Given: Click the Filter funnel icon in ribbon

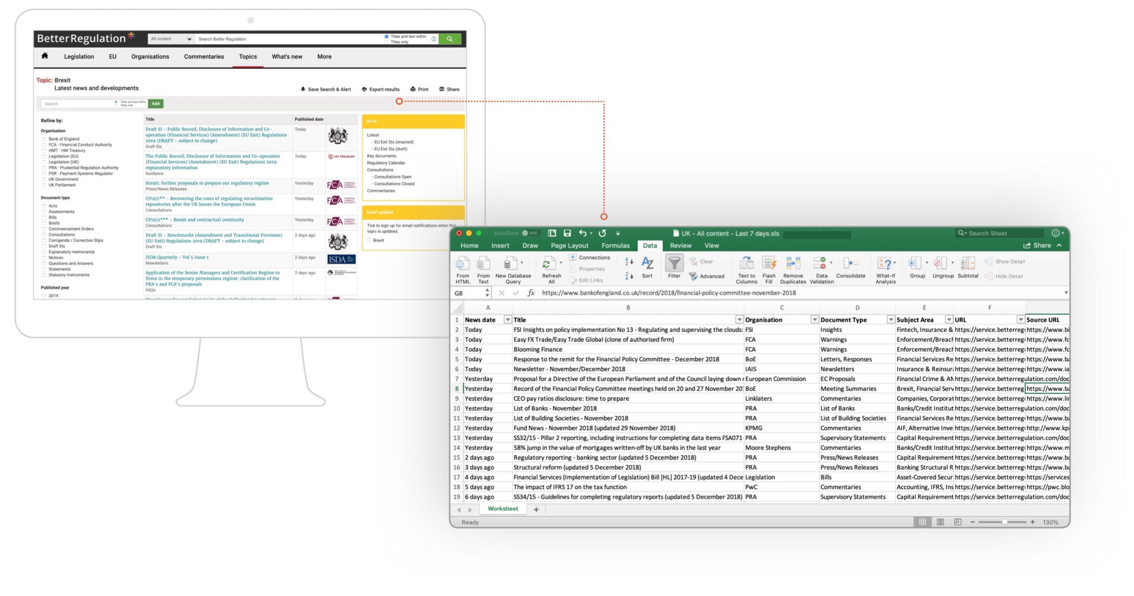Looking at the screenshot, I should (674, 264).
